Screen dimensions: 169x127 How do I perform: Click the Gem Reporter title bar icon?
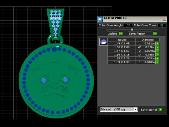coord(100,19)
